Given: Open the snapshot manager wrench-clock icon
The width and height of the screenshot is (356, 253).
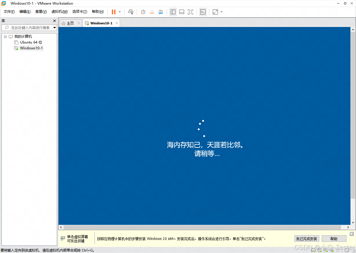Looking at the screenshot, I should coord(161,12).
